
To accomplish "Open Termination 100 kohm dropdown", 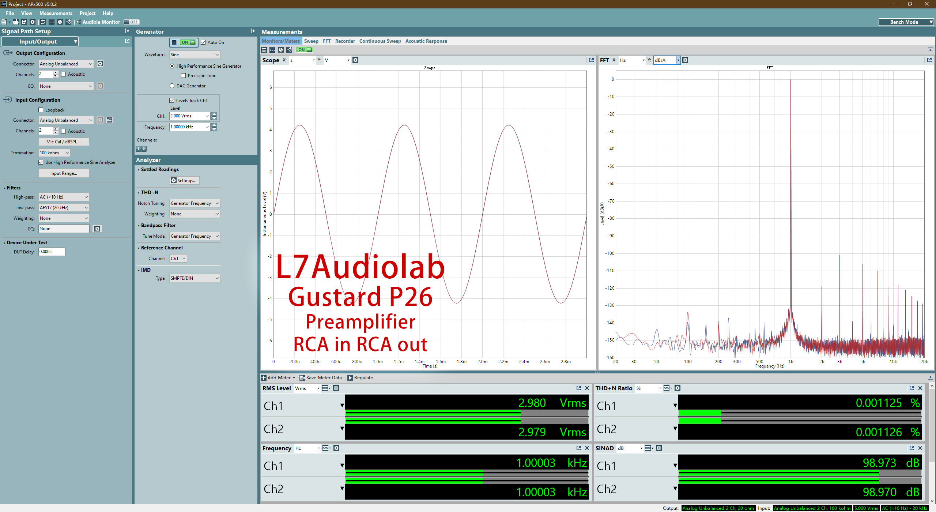I will click(54, 153).
